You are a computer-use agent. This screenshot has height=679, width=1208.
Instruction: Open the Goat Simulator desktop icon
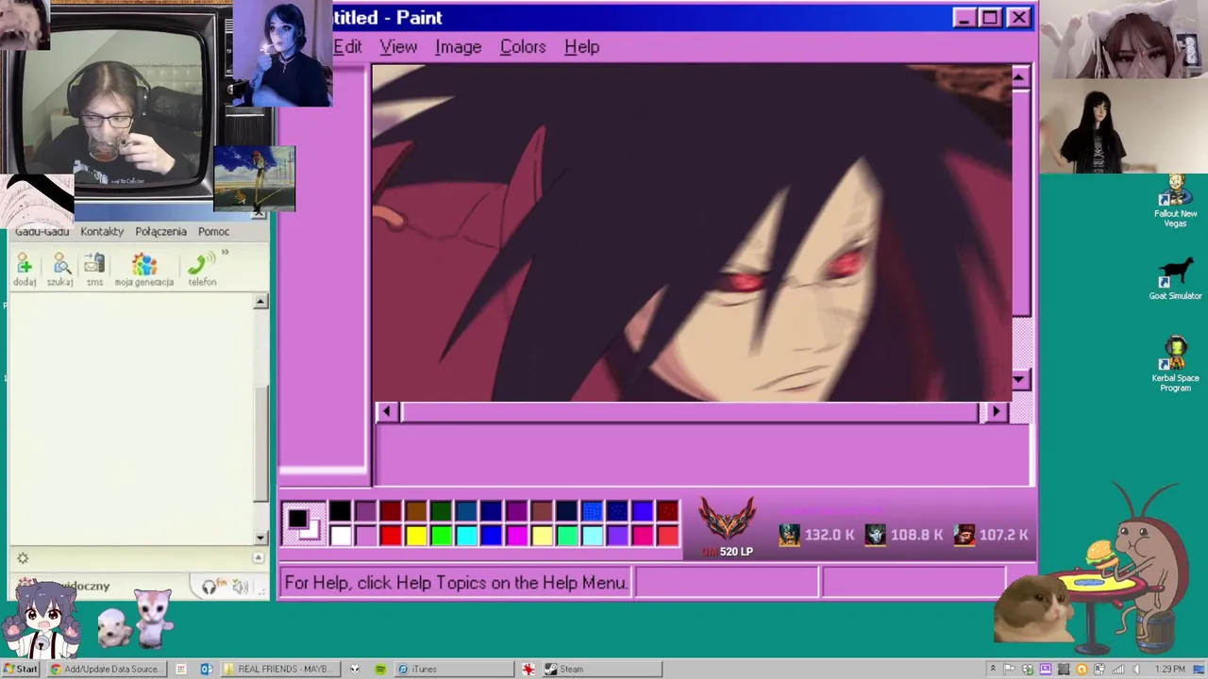click(1176, 279)
